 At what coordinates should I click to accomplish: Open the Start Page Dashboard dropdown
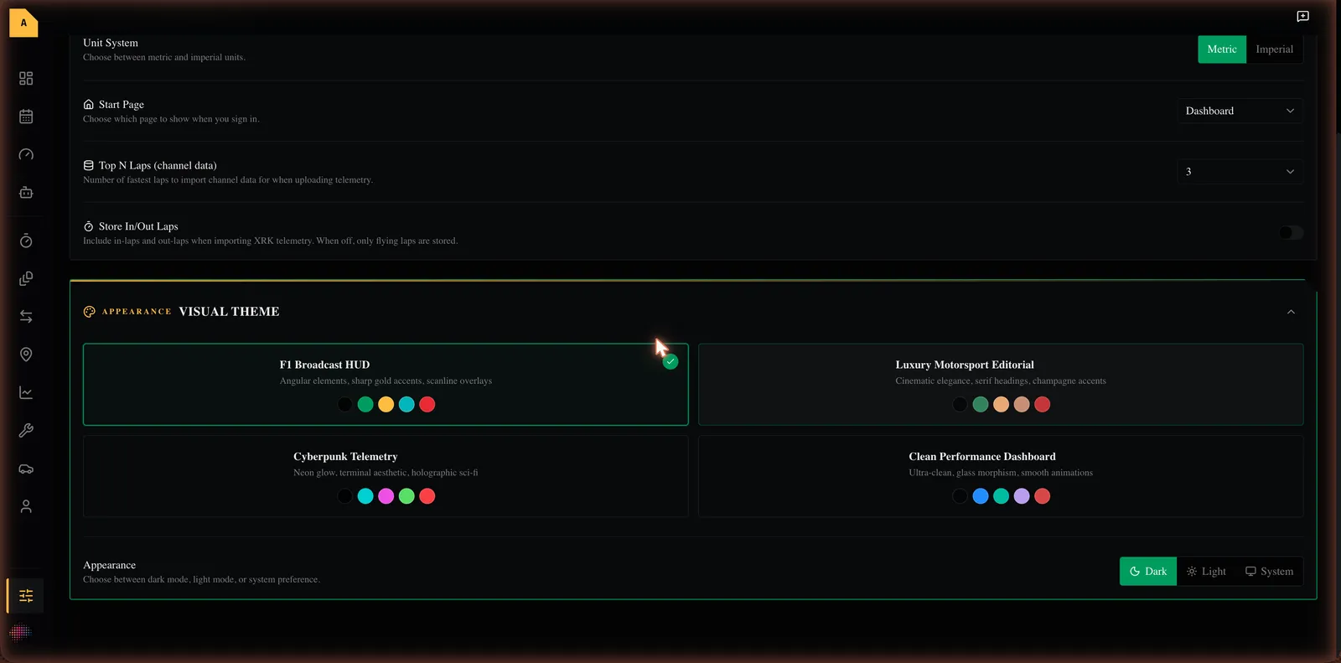(x=1240, y=111)
